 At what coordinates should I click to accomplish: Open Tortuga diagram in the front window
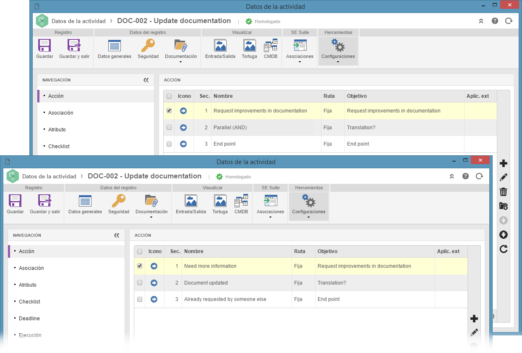pyautogui.click(x=220, y=204)
